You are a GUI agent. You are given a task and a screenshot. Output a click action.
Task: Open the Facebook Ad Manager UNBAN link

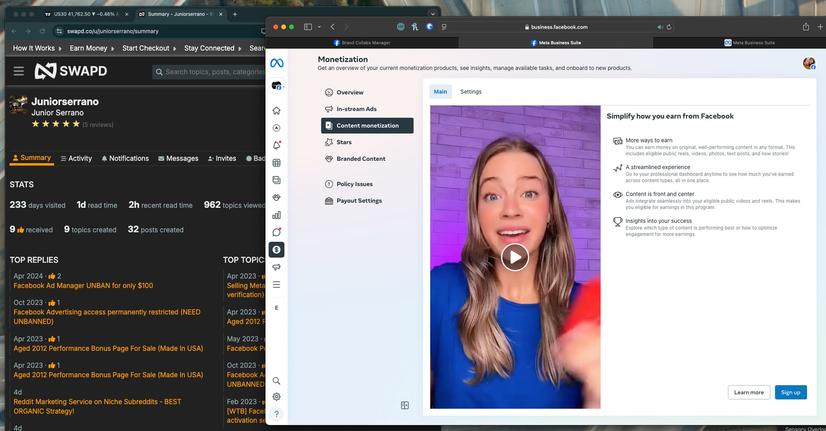[83, 286]
